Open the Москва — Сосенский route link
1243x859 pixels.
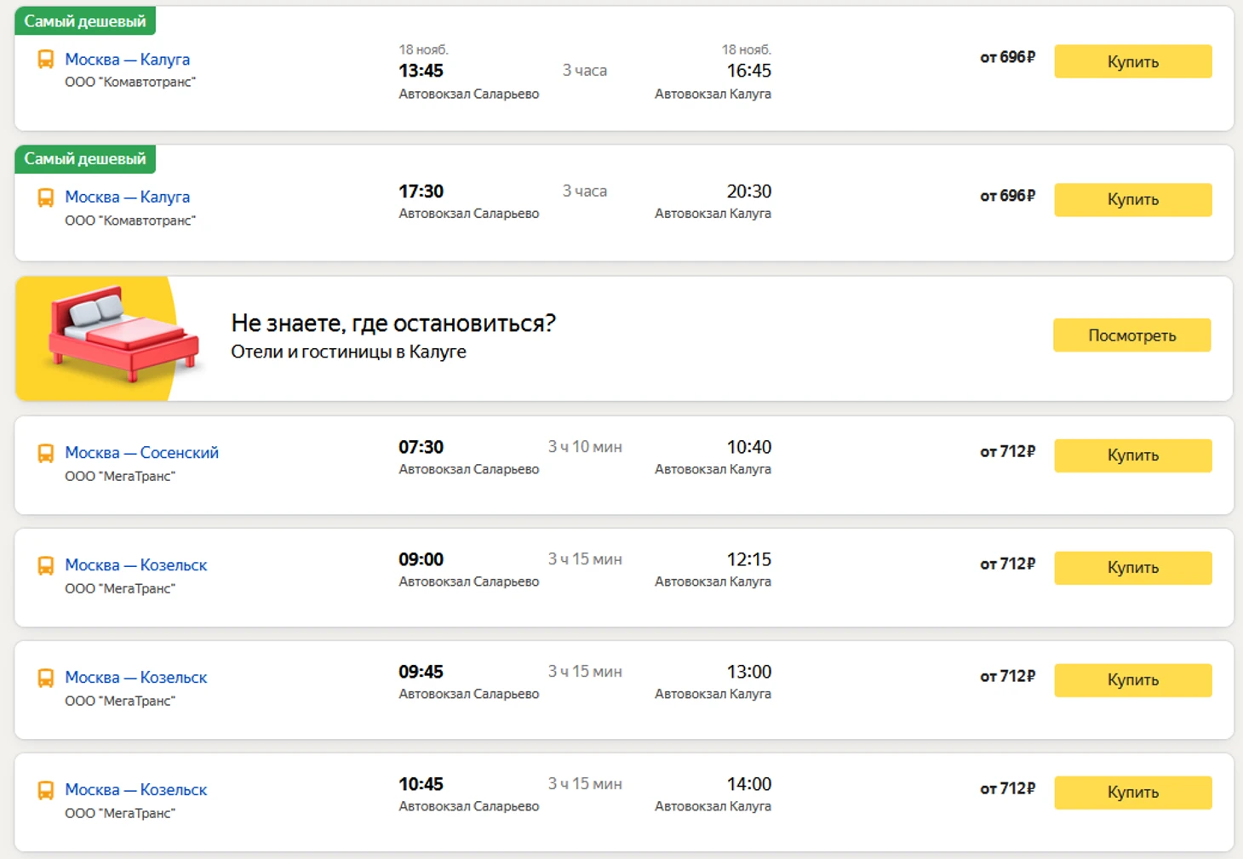(x=141, y=453)
